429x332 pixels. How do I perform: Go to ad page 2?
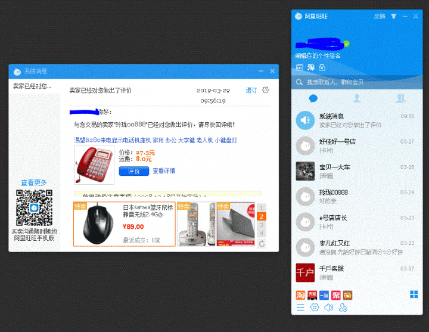tap(262, 216)
